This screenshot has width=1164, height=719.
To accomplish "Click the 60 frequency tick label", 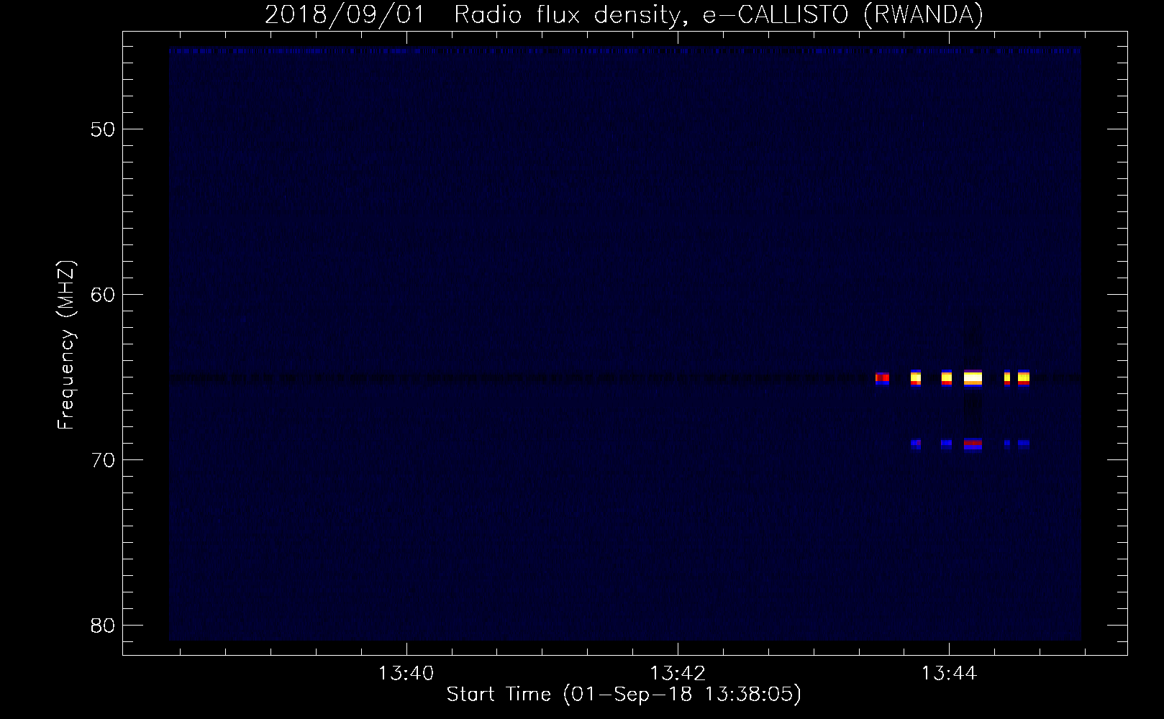I will pos(103,295).
